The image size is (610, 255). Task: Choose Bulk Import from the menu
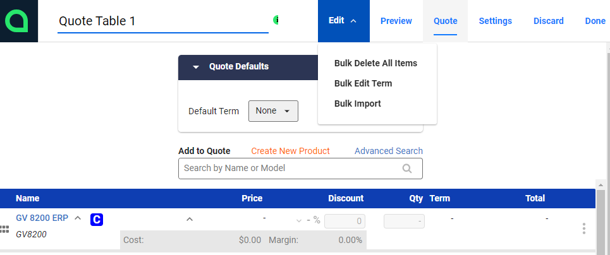[358, 104]
